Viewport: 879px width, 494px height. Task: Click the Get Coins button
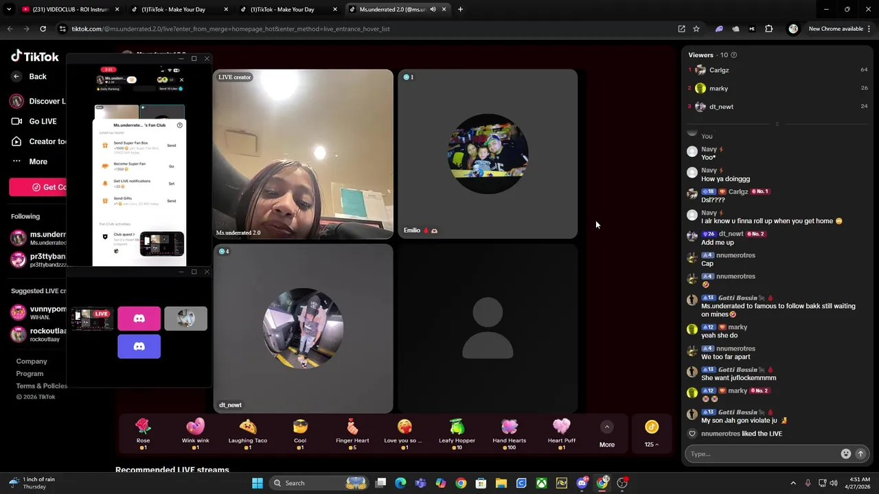[38, 187]
